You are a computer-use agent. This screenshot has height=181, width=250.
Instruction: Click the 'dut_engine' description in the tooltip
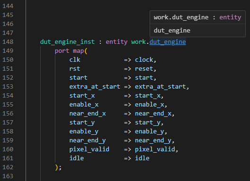(172, 31)
